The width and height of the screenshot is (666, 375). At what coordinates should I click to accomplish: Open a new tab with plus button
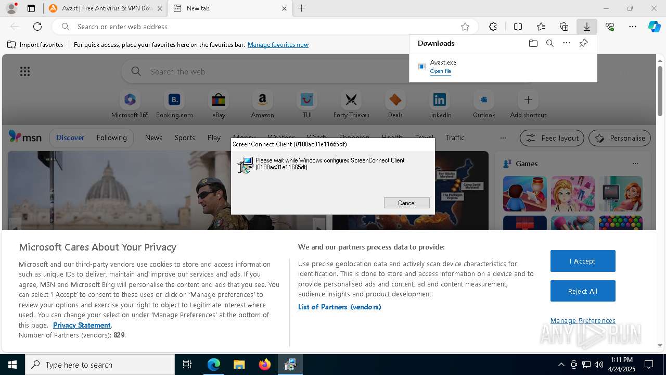click(301, 8)
